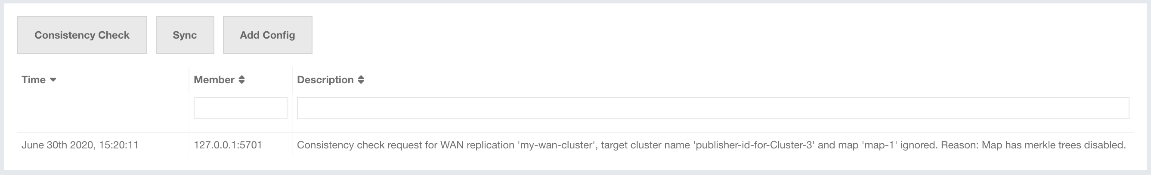Screen dimensions: 1151x175
Task: Click the member address 127.0.0.1:5701
Action: pos(228,145)
